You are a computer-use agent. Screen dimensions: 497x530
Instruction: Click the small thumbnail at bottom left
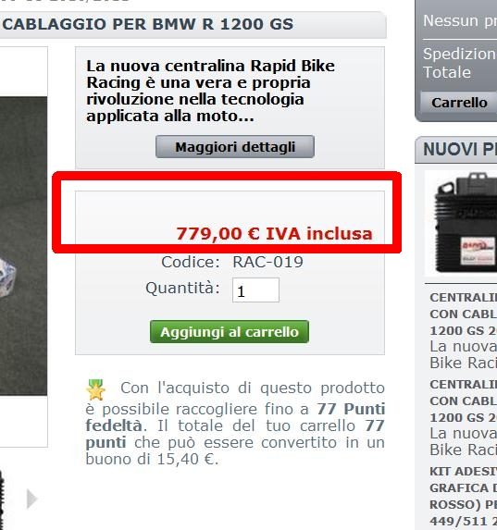point(2,499)
